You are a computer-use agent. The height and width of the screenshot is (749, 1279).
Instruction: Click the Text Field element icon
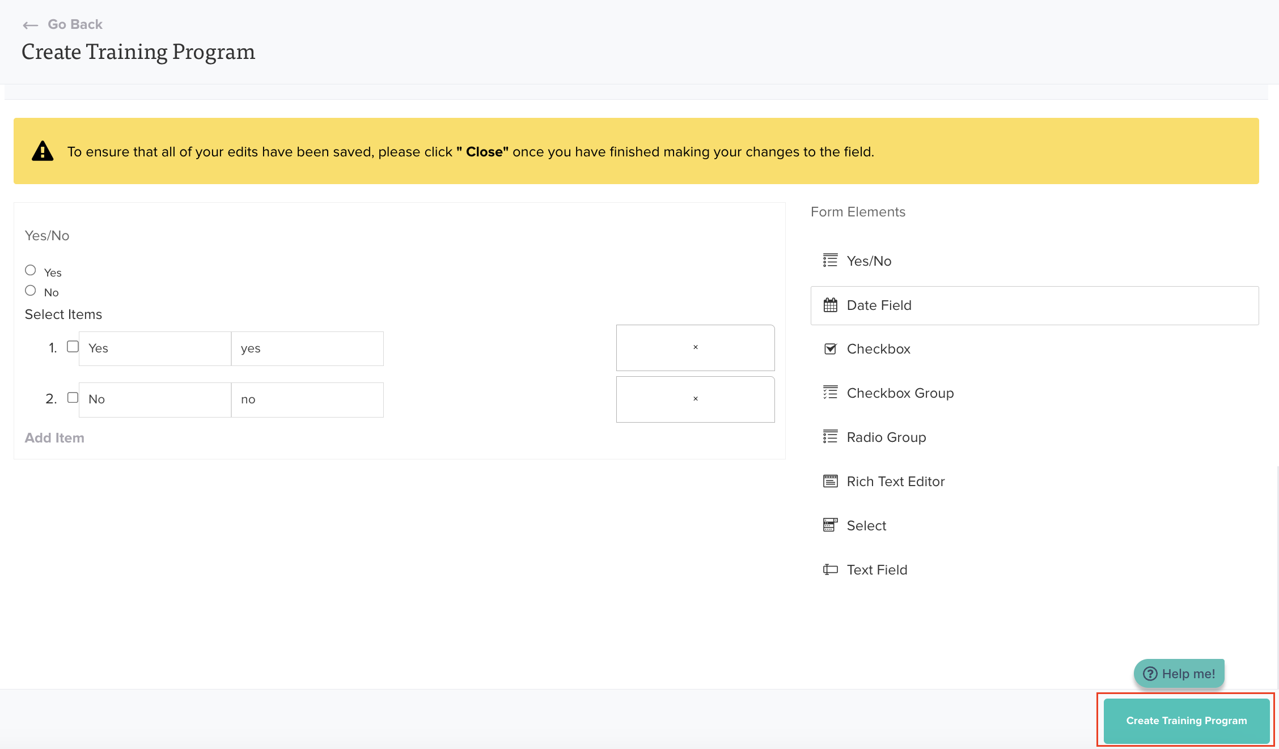[830, 569]
